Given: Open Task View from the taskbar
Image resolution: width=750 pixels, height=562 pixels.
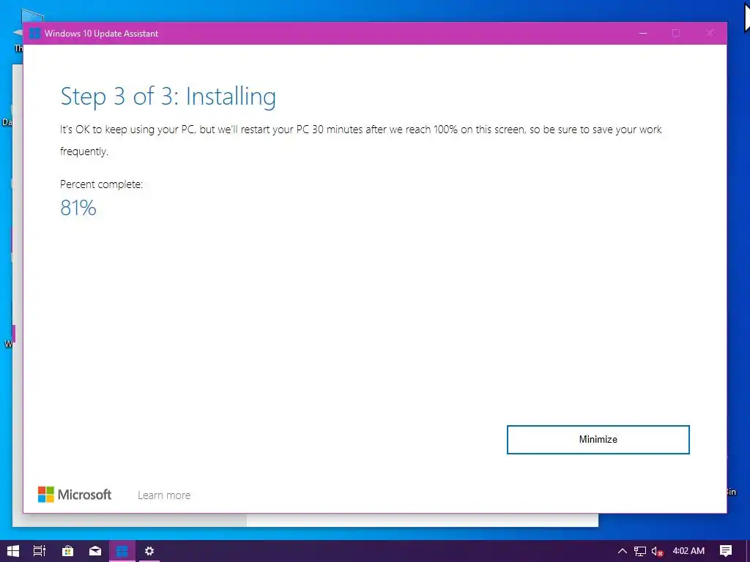Looking at the screenshot, I should click(x=40, y=551).
